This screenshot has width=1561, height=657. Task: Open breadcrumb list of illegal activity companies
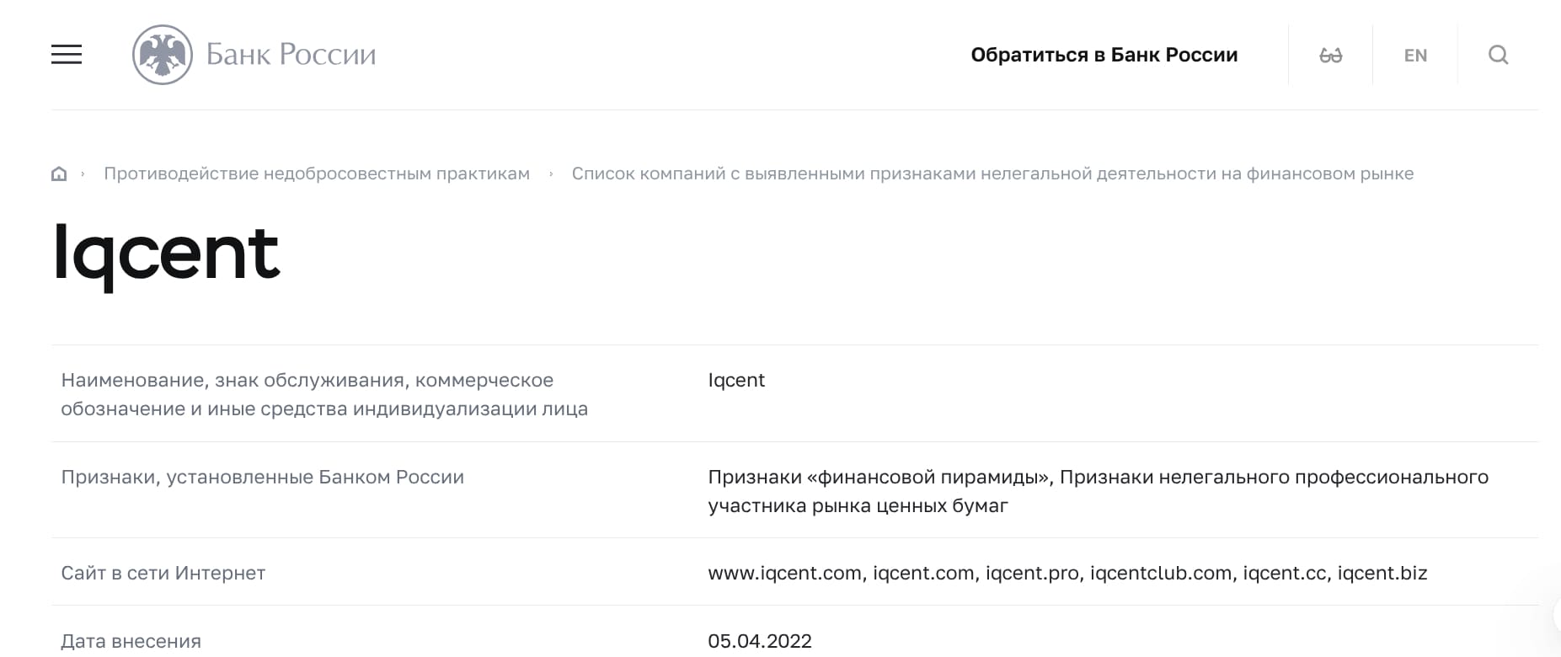click(x=992, y=174)
